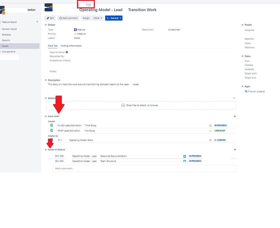Open the Find on a board search icon
The height and width of the screenshot is (228, 280).
(x=246, y=91)
